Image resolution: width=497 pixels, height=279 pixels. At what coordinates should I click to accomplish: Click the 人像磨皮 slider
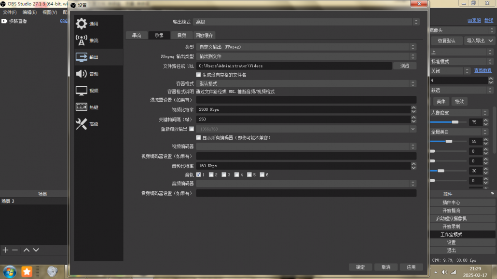(449, 122)
